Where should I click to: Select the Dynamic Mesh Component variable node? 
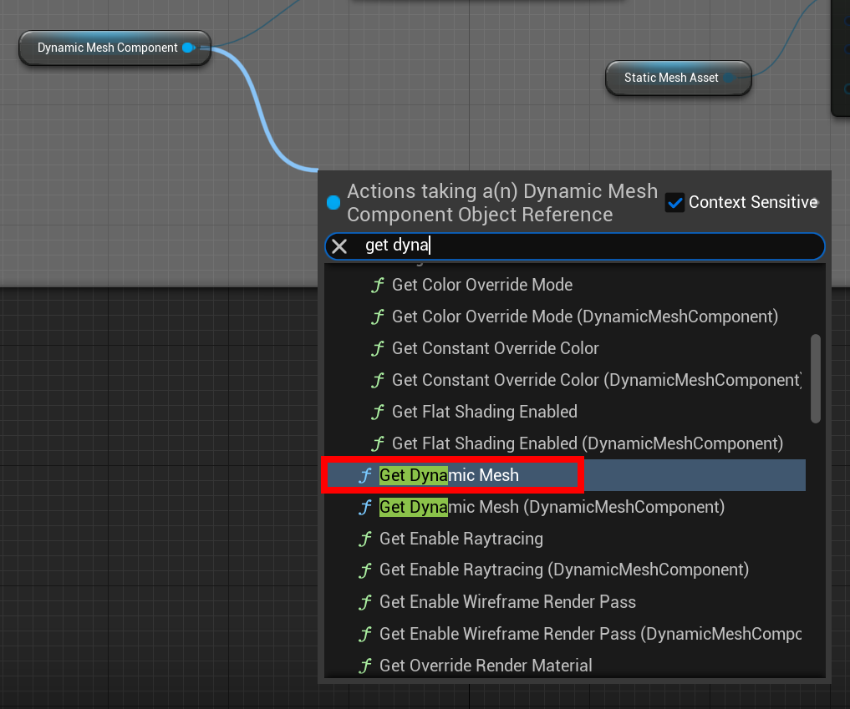[115, 48]
